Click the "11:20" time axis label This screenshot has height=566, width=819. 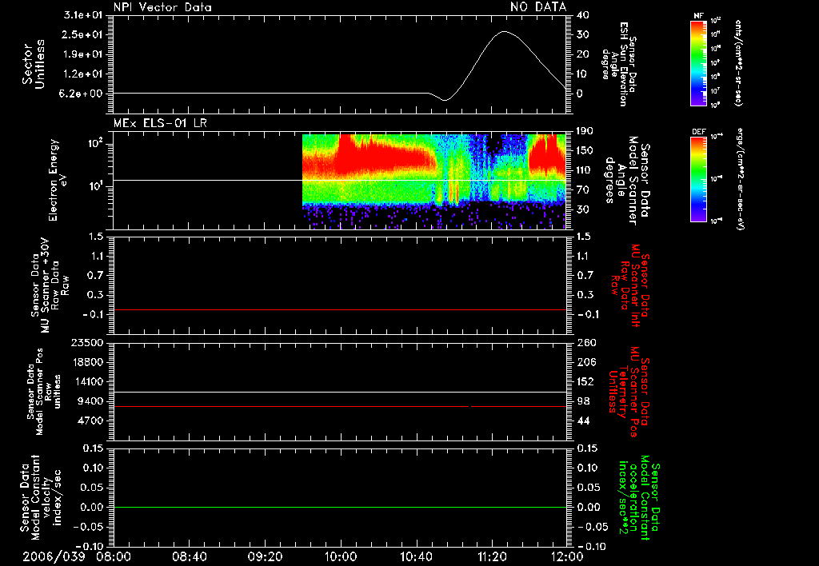pos(492,556)
